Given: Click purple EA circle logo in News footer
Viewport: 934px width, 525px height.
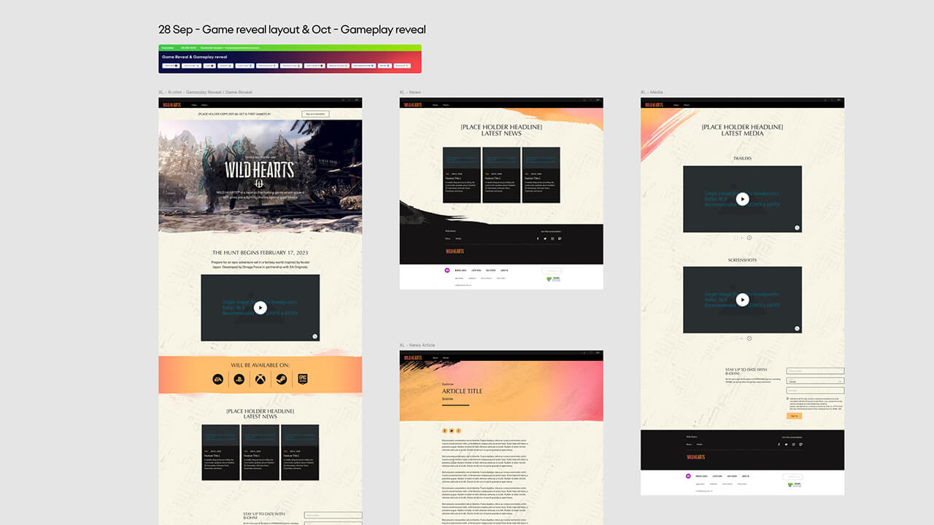Looking at the screenshot, I should point(447,271).
